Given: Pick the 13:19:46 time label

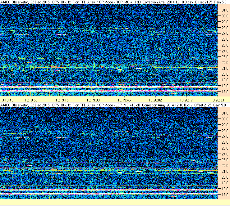Looking at the screenshot, I should [x=124, y=100].
